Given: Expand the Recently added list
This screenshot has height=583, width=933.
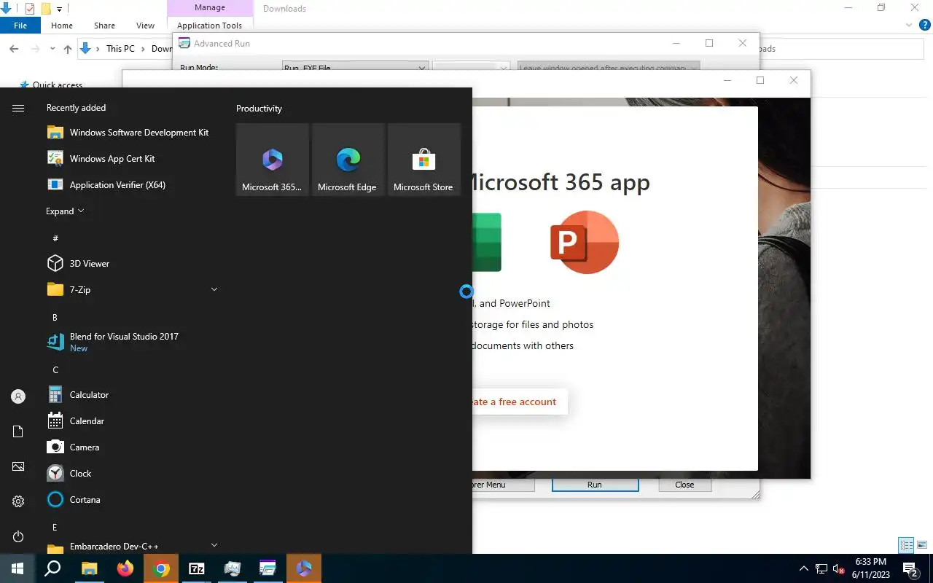Looking at the screenshot, I should coord(66,211).
